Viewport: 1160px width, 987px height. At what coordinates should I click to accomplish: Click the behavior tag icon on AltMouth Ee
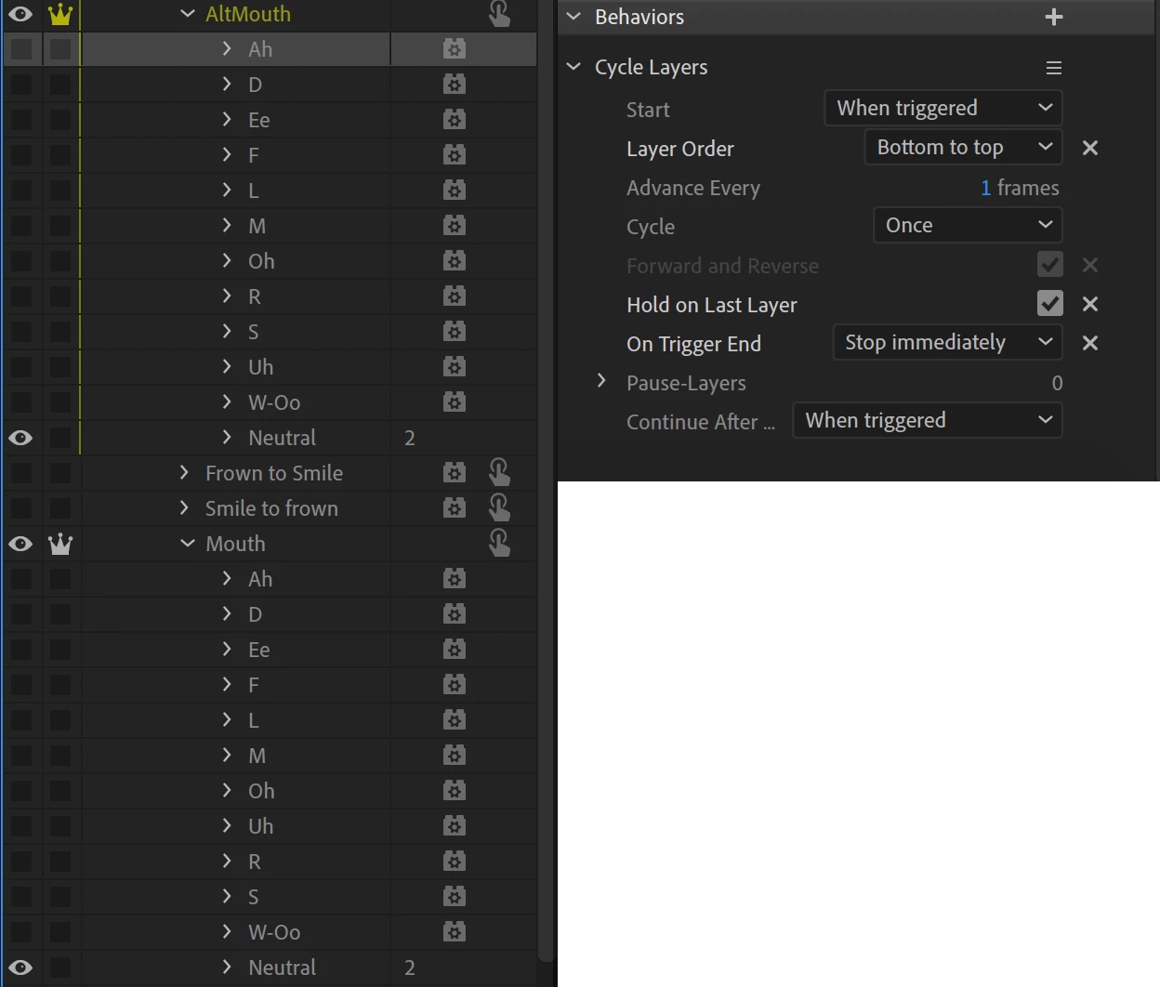pos(455,120)
